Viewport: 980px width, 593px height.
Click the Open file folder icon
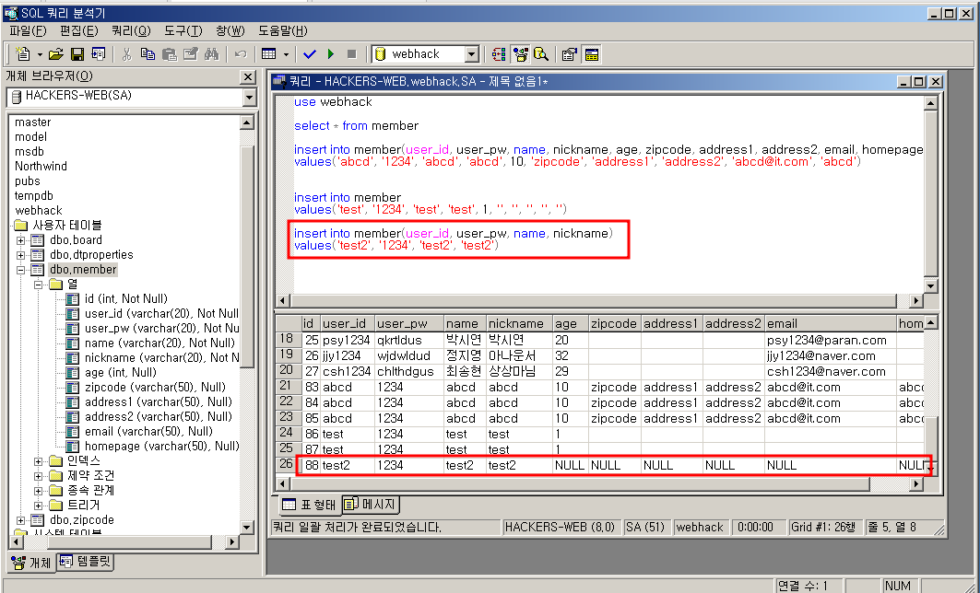[56, 54]
